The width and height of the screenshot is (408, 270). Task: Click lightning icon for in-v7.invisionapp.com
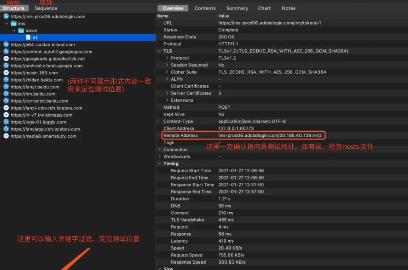6,115
